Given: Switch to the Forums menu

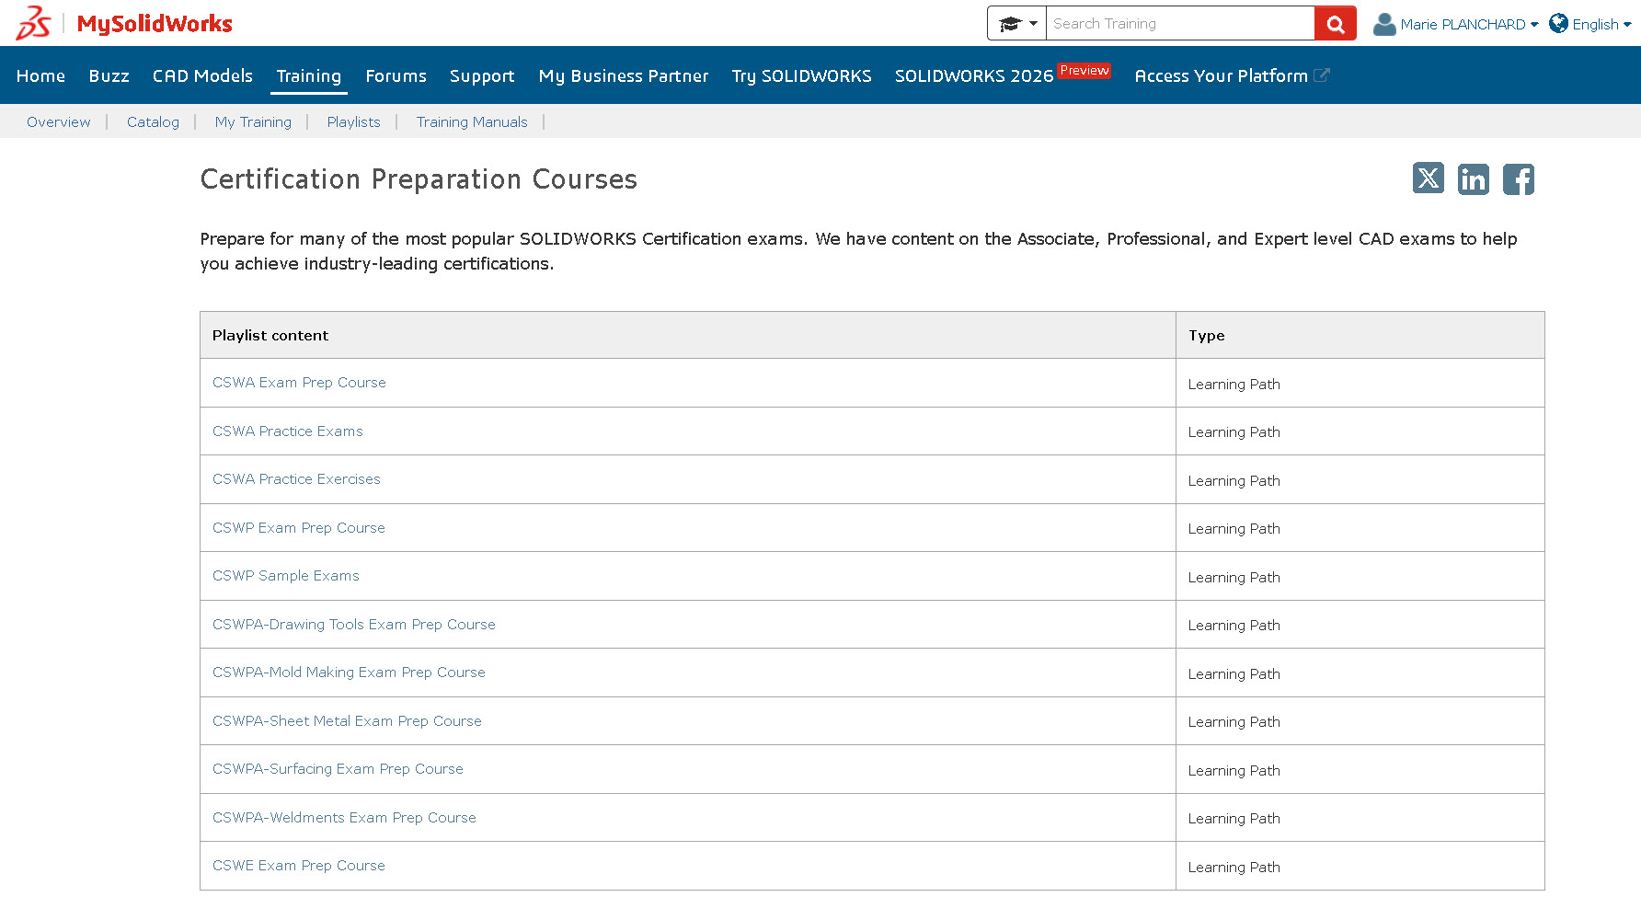Looking at the screenshot, I should point(396,75).
